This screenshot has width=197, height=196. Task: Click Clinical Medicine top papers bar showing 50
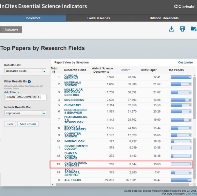pyautogui.click(x=181, y=77)
